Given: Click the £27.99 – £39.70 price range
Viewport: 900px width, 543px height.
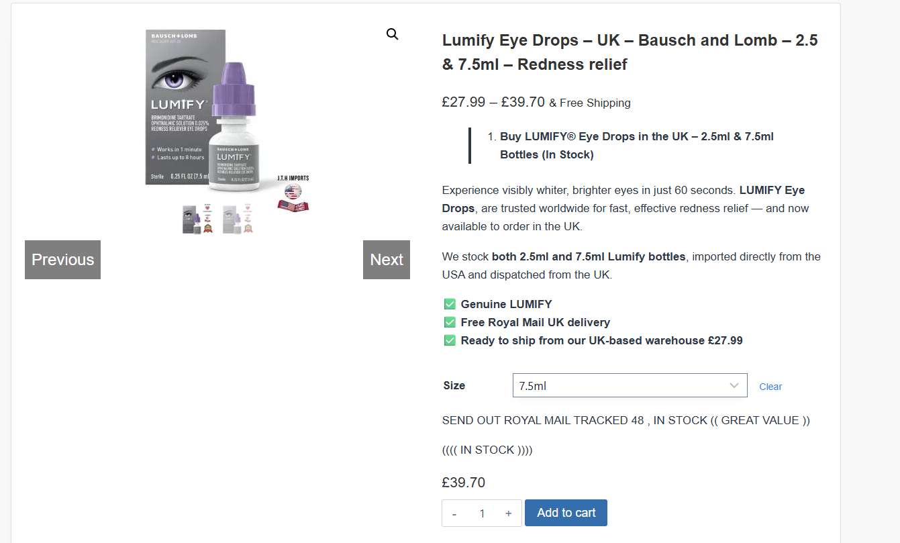Looking at the screenshot, I should click(x=493, y=102).
